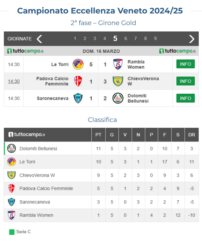Image resolution: width=202 pixels, height=241 pixels.
Task: Click Dolomiti Bellunesi crest in standings table
Action: (x=12, y=149)
